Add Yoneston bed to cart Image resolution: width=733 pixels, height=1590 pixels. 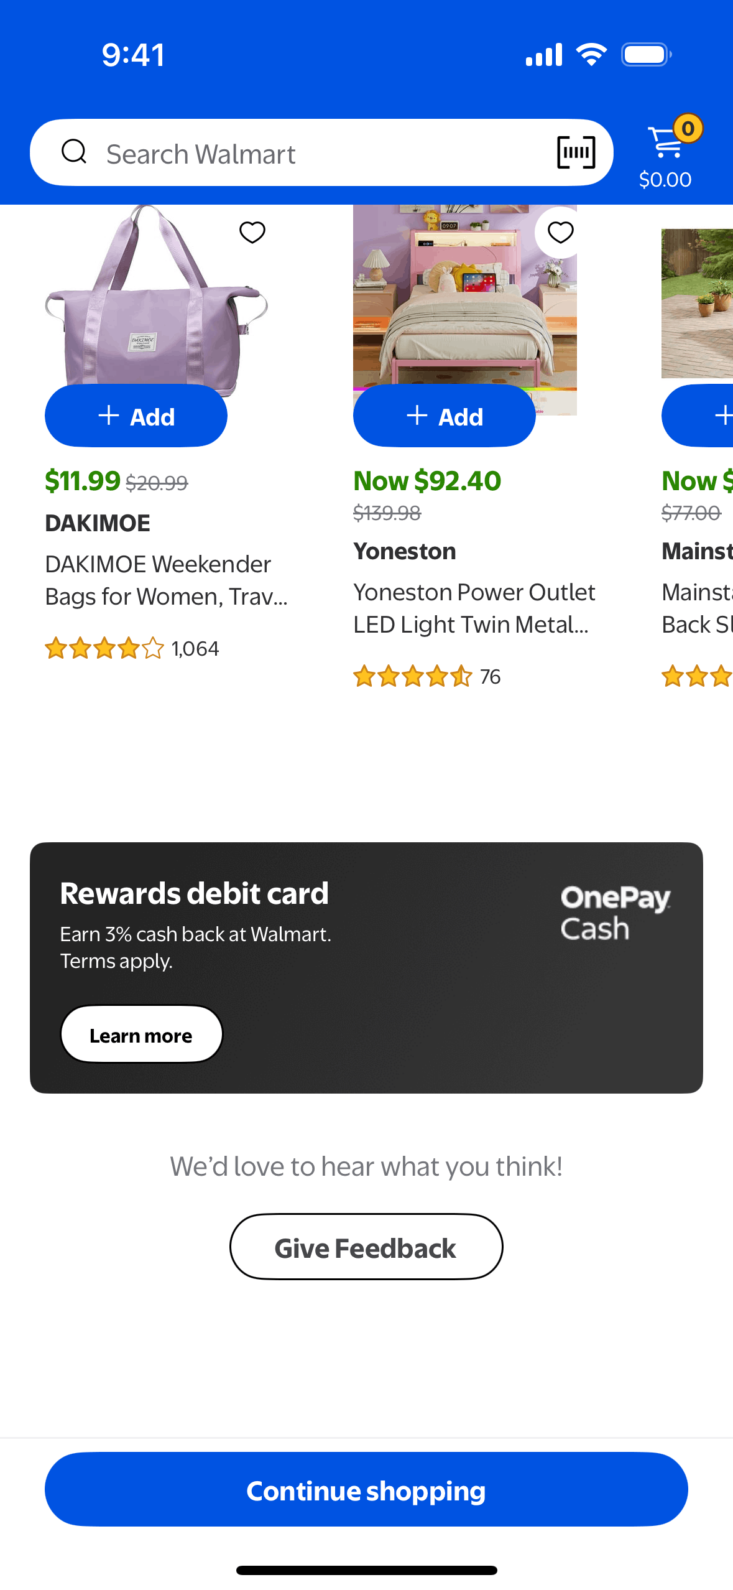click(445, 416)
